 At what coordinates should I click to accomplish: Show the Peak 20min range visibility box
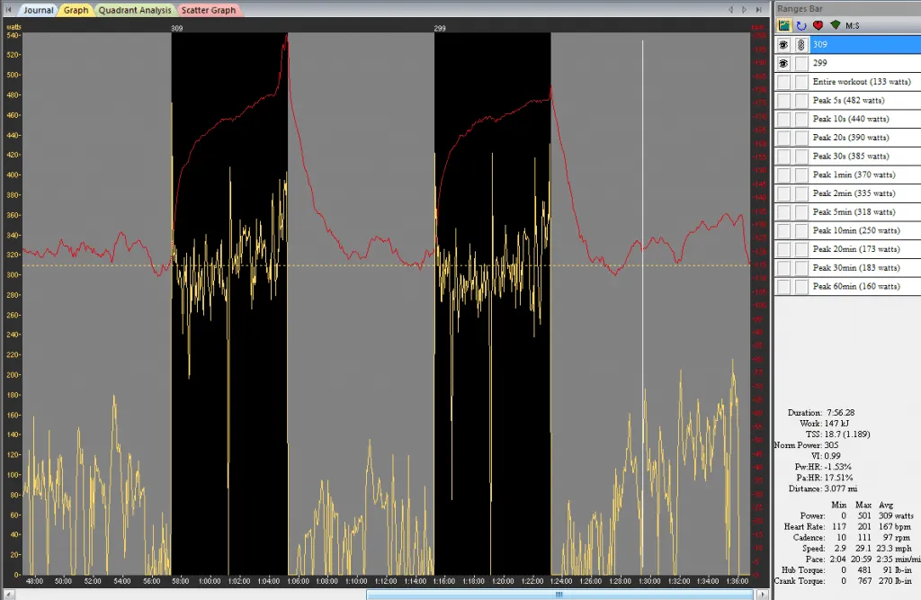783,249
